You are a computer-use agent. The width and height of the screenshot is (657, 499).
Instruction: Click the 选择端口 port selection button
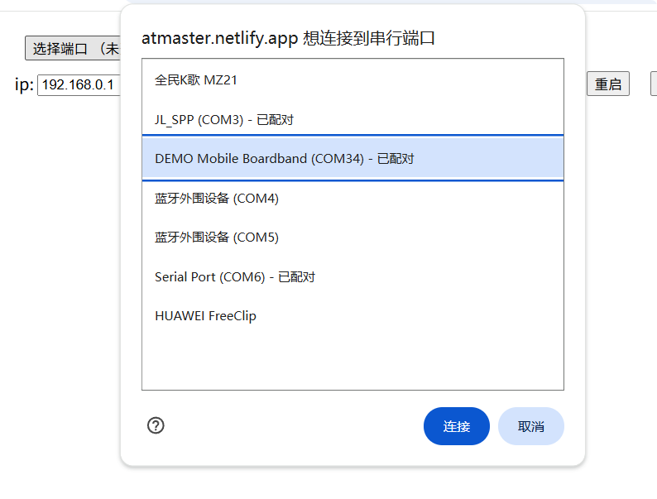pyautogui.click(x=73, y=48)
